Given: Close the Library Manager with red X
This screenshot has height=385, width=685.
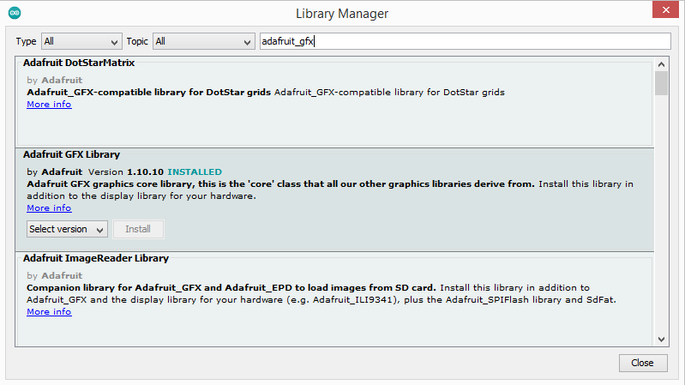Looking at the screenshot, I should 665,9.
